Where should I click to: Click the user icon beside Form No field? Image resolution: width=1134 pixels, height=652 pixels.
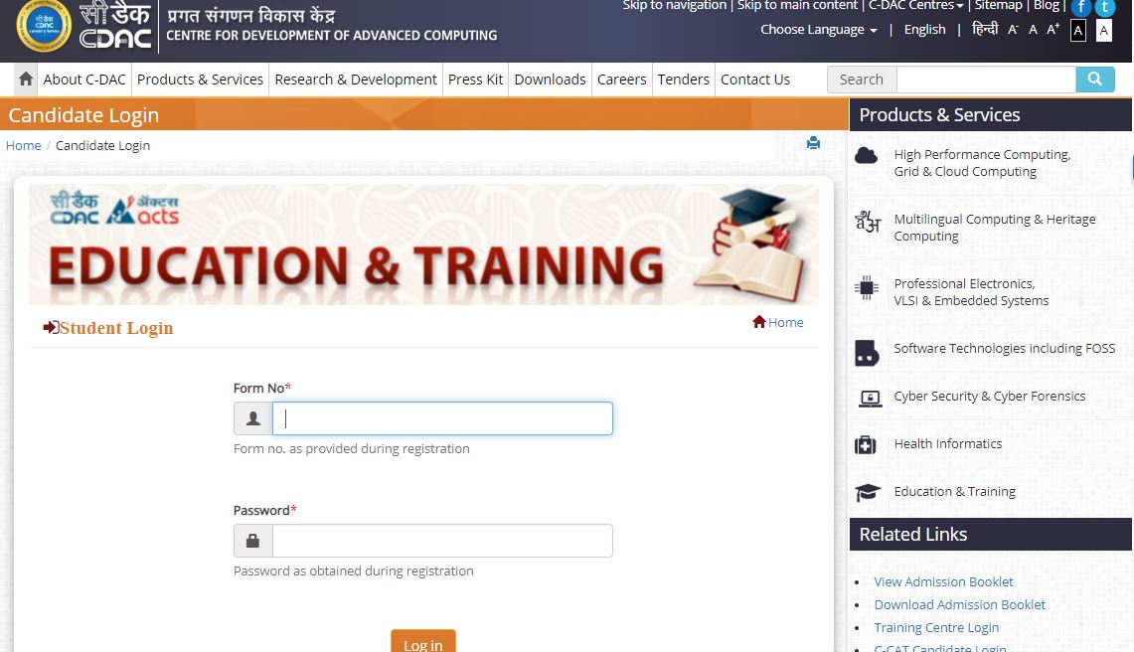click(253, 418)
